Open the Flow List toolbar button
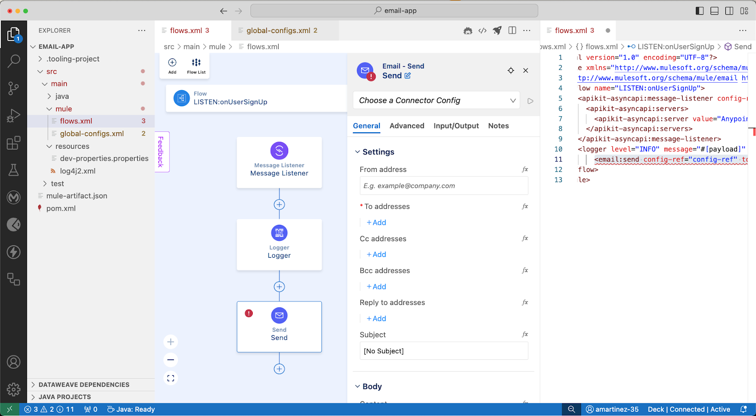 [x=196, y=66]
